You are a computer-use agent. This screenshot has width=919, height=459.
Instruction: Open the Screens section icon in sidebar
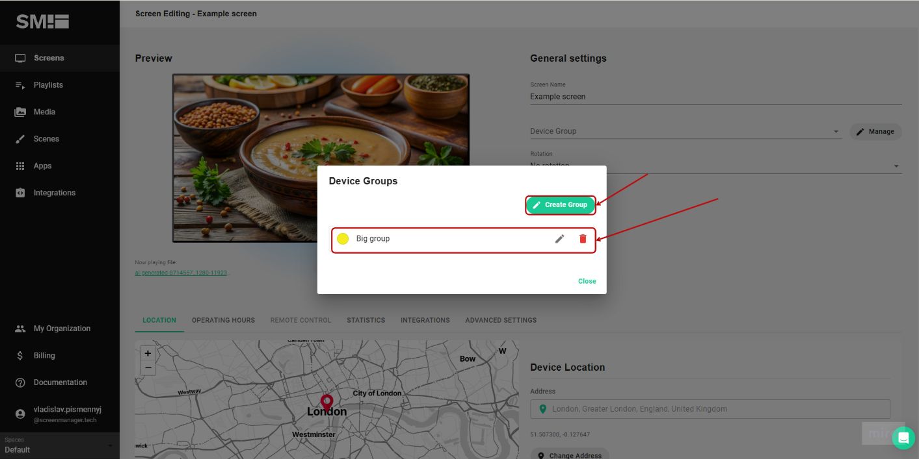pyautogui.click(x=20, y=58)
